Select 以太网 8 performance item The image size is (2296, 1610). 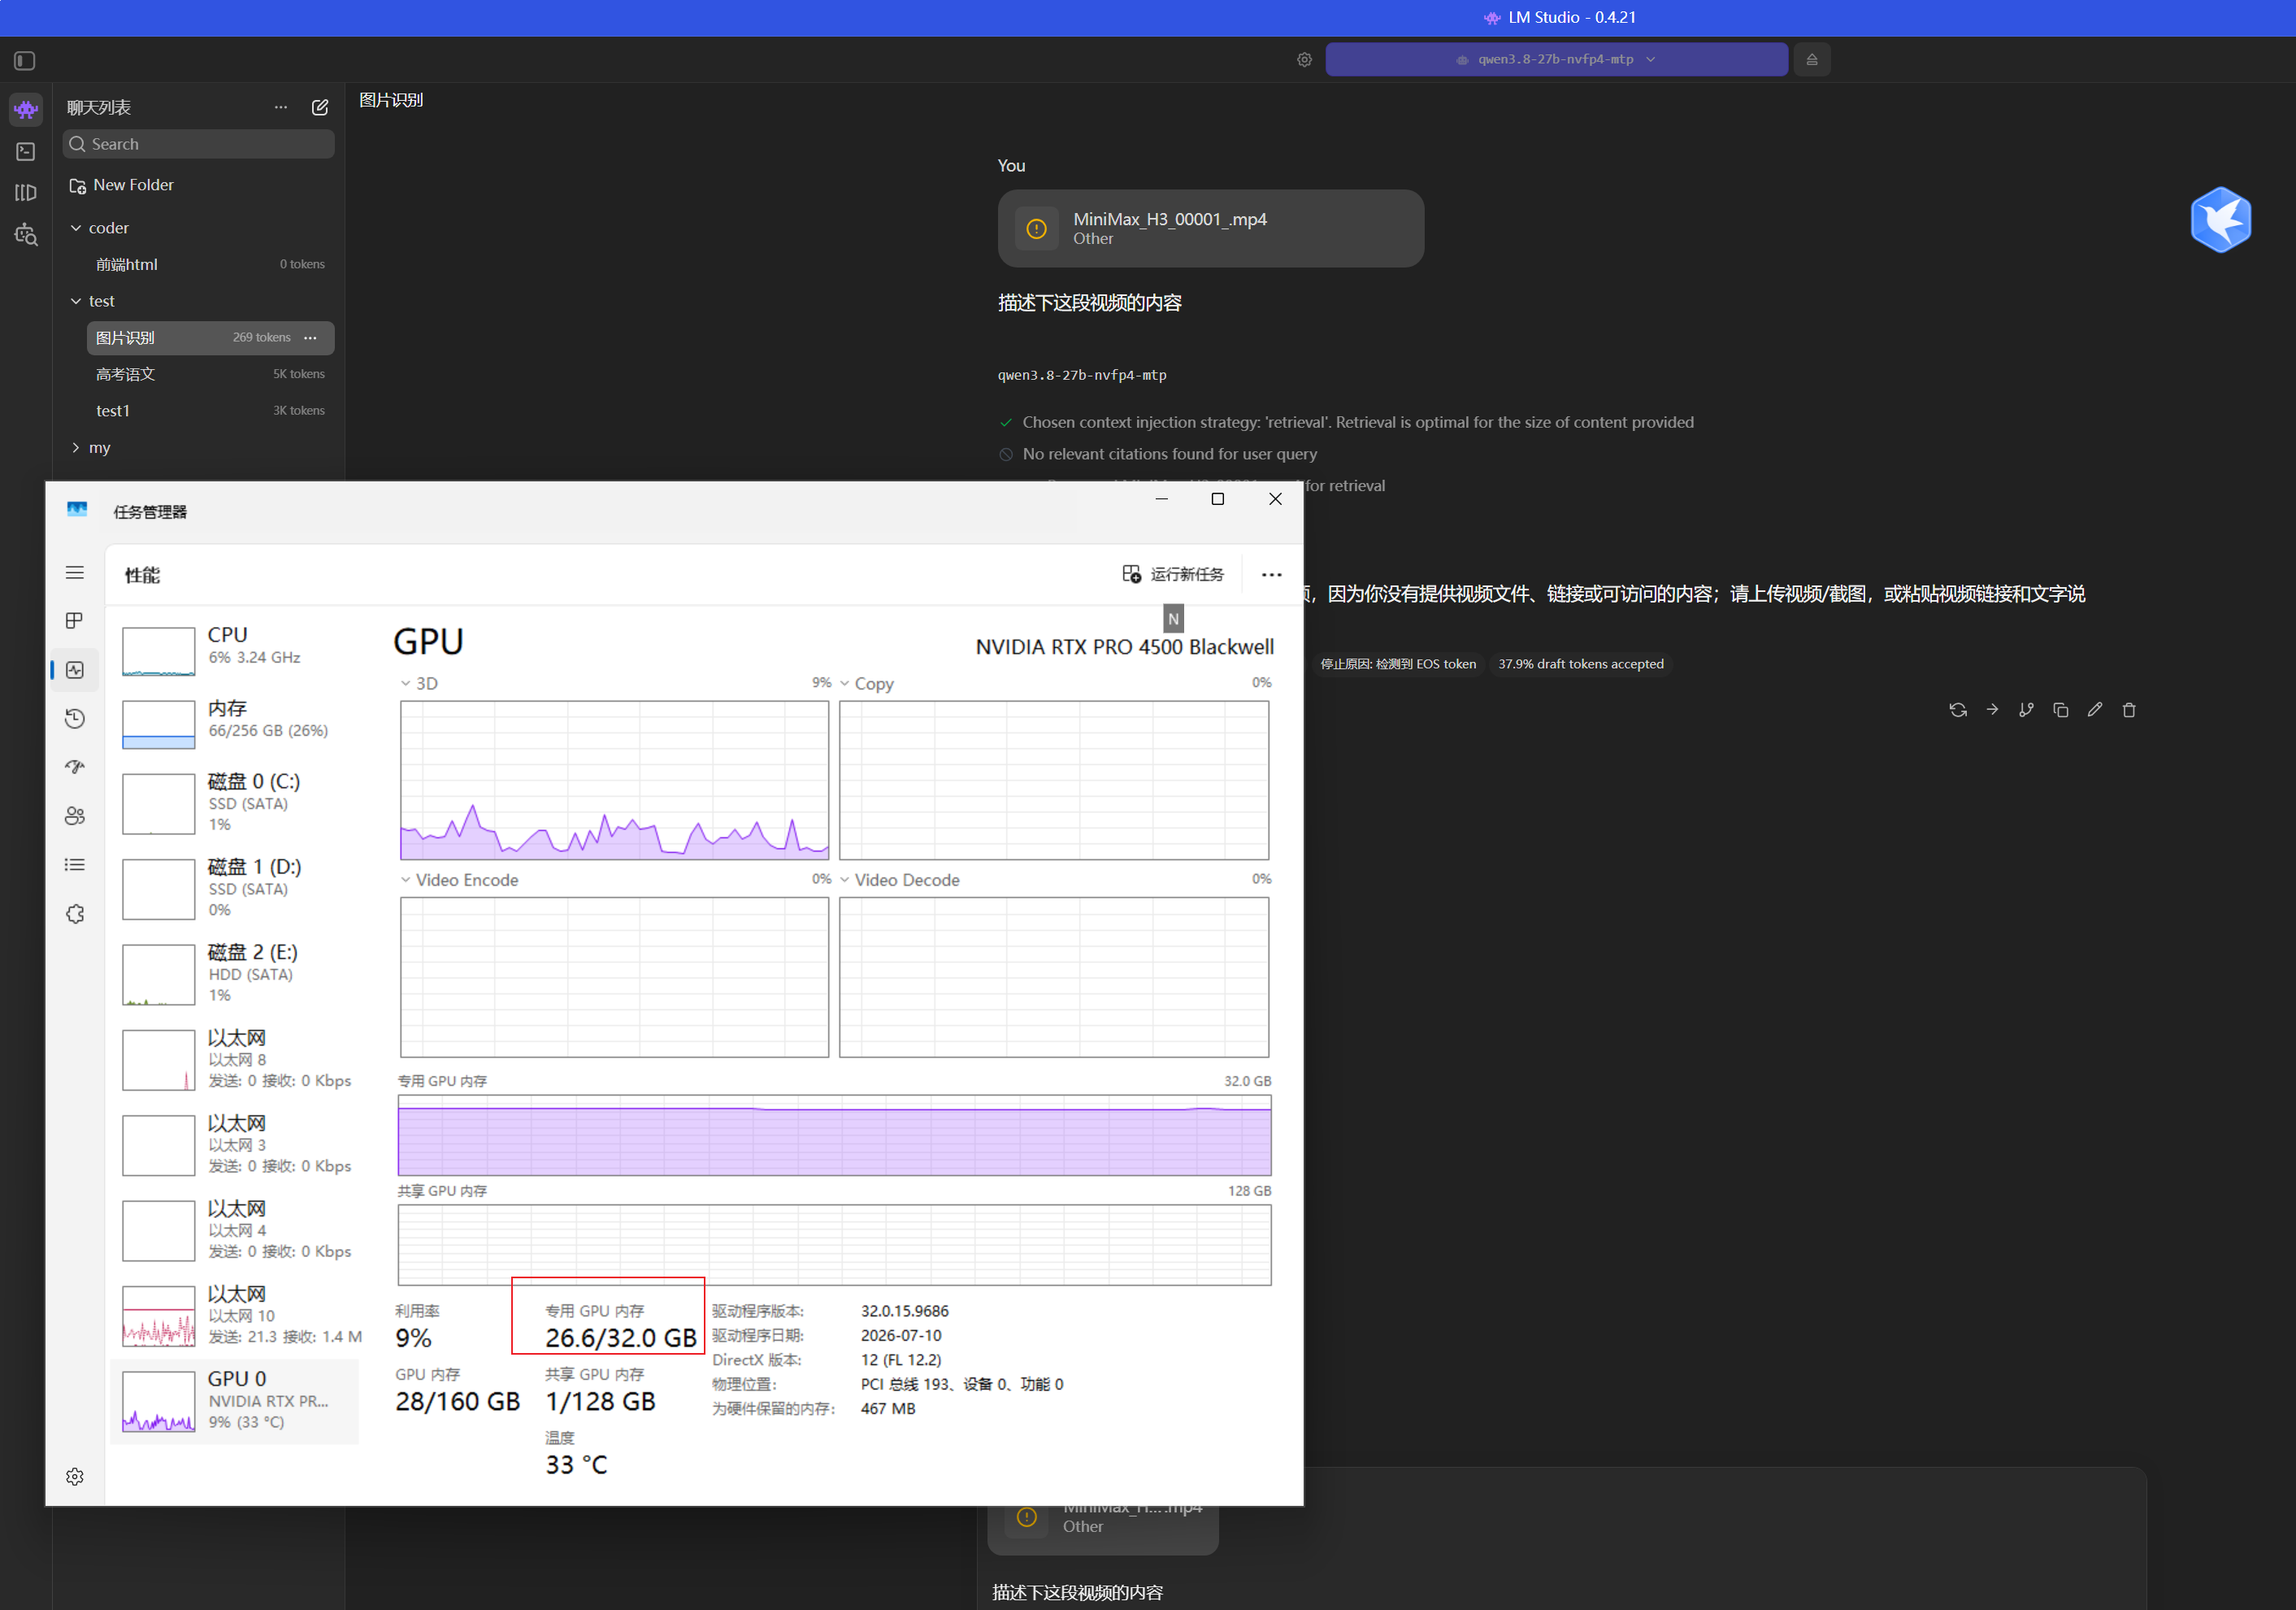coord(234,1059)
